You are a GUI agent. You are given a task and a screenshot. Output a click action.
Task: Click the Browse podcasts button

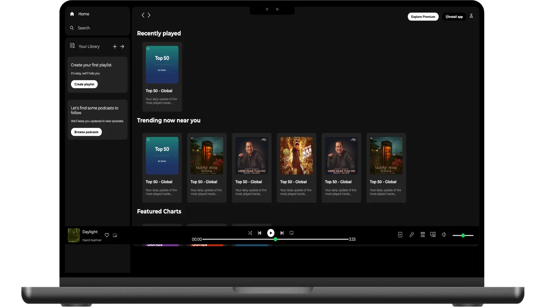86,132
